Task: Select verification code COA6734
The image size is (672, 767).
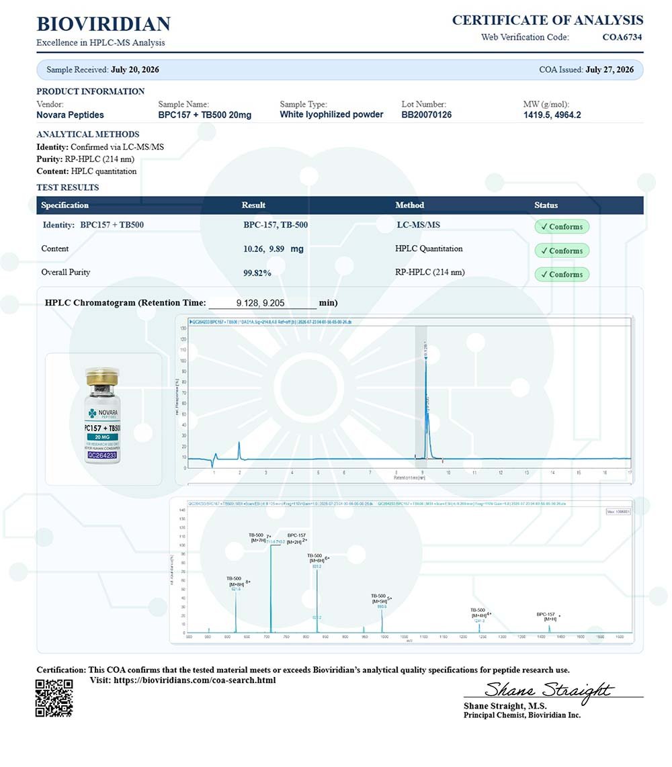Action: pyautogui.click(x=622, y=37)
